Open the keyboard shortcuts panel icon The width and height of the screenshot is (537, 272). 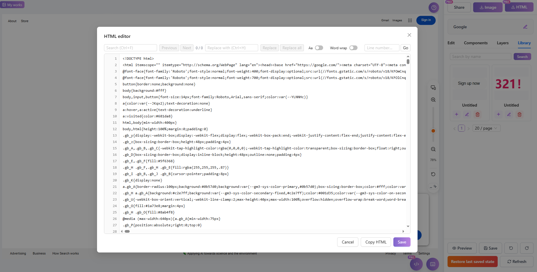pos(432,264)
